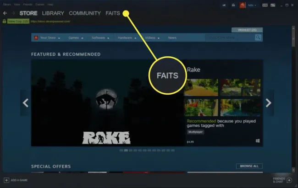Expand the Hardware dropdown
The width and height of the screenshot is (298, 188).
click(x=135, y=38)
